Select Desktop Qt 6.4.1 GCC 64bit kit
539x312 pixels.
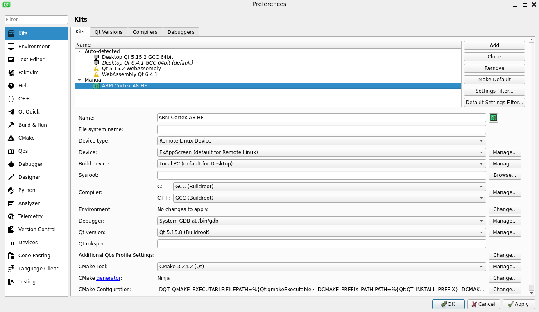(x=147, y=63)
